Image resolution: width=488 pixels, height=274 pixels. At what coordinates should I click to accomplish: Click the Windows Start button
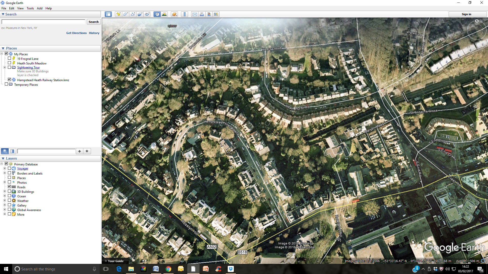tap(6, 269)
